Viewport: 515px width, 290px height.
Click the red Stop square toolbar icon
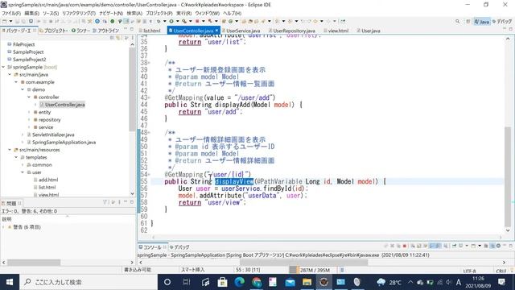(197, 22)
